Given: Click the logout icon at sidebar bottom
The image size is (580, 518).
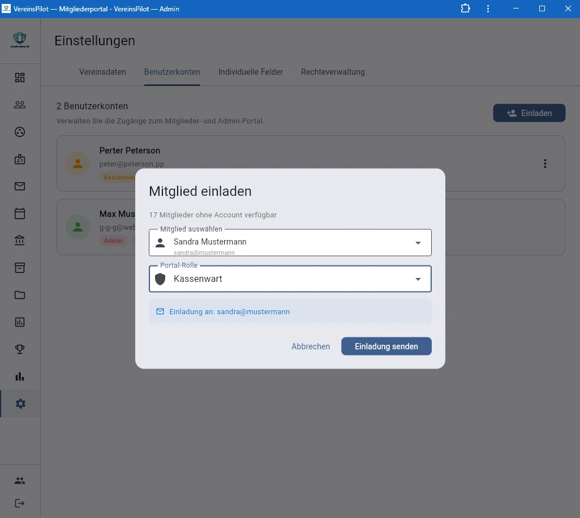Looking at the screenshot, I should pyautogui.click(x=20, y=503).
